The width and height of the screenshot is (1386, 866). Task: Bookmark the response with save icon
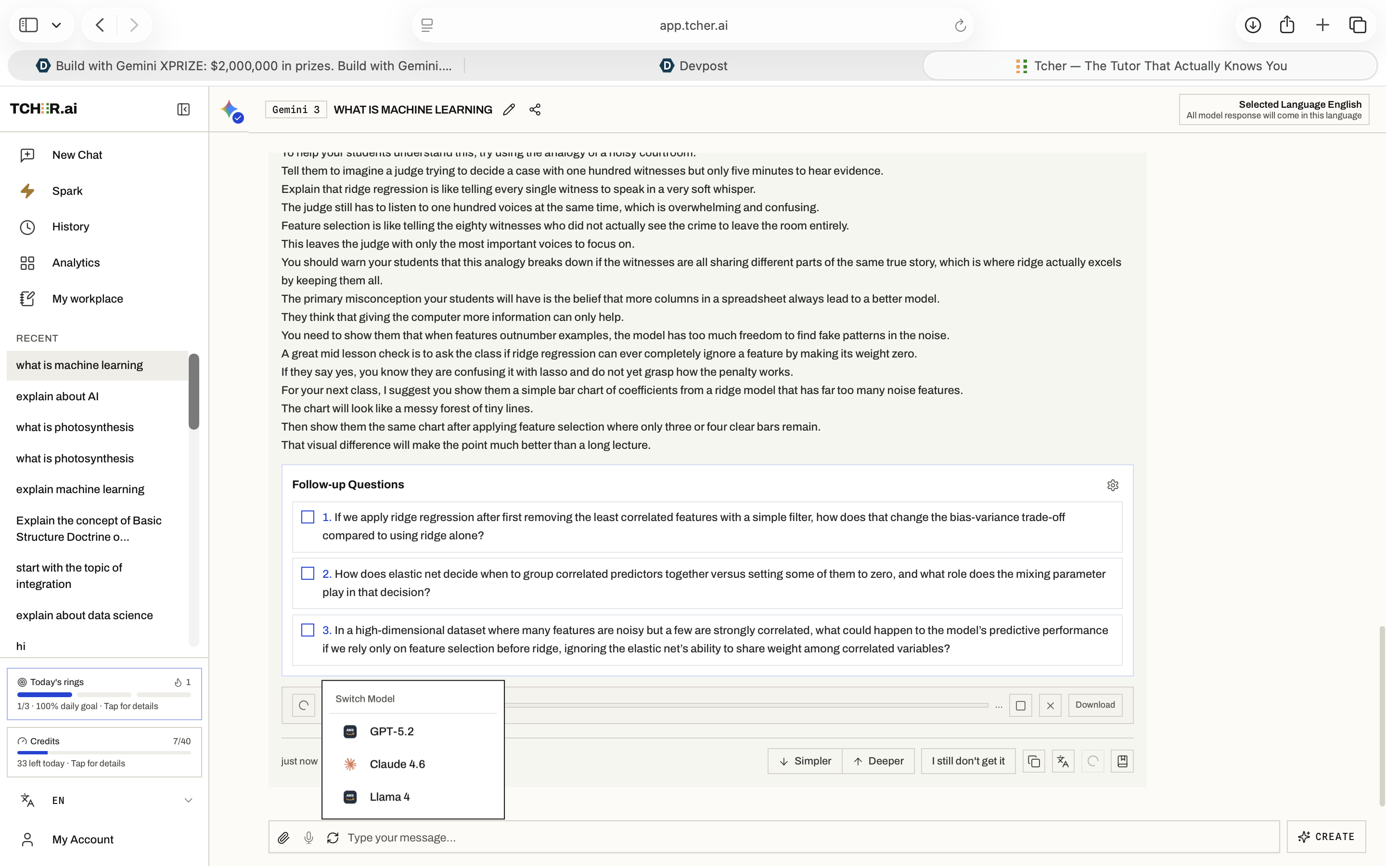(1122, 761)
